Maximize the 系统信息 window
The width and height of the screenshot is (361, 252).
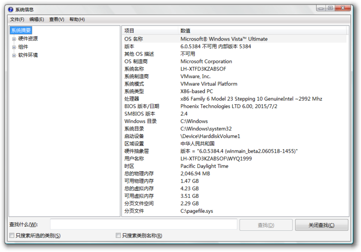tap(330, 8)
